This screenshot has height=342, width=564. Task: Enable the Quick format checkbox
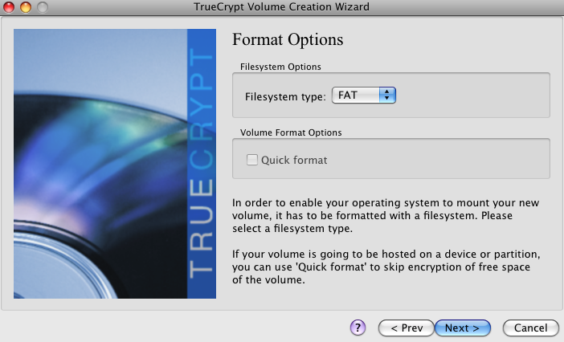(x=251, y=160)
